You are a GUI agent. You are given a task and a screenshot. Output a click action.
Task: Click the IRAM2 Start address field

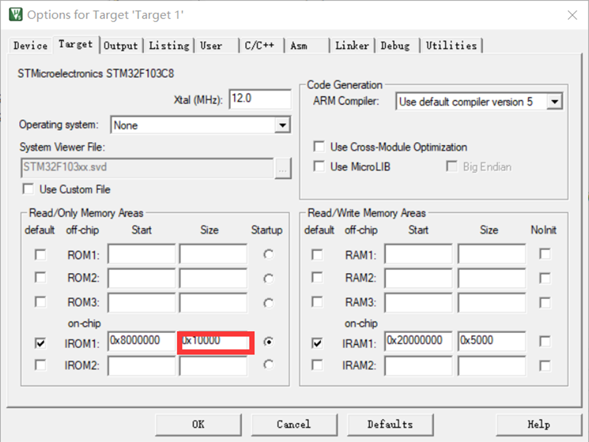point(419,366)
